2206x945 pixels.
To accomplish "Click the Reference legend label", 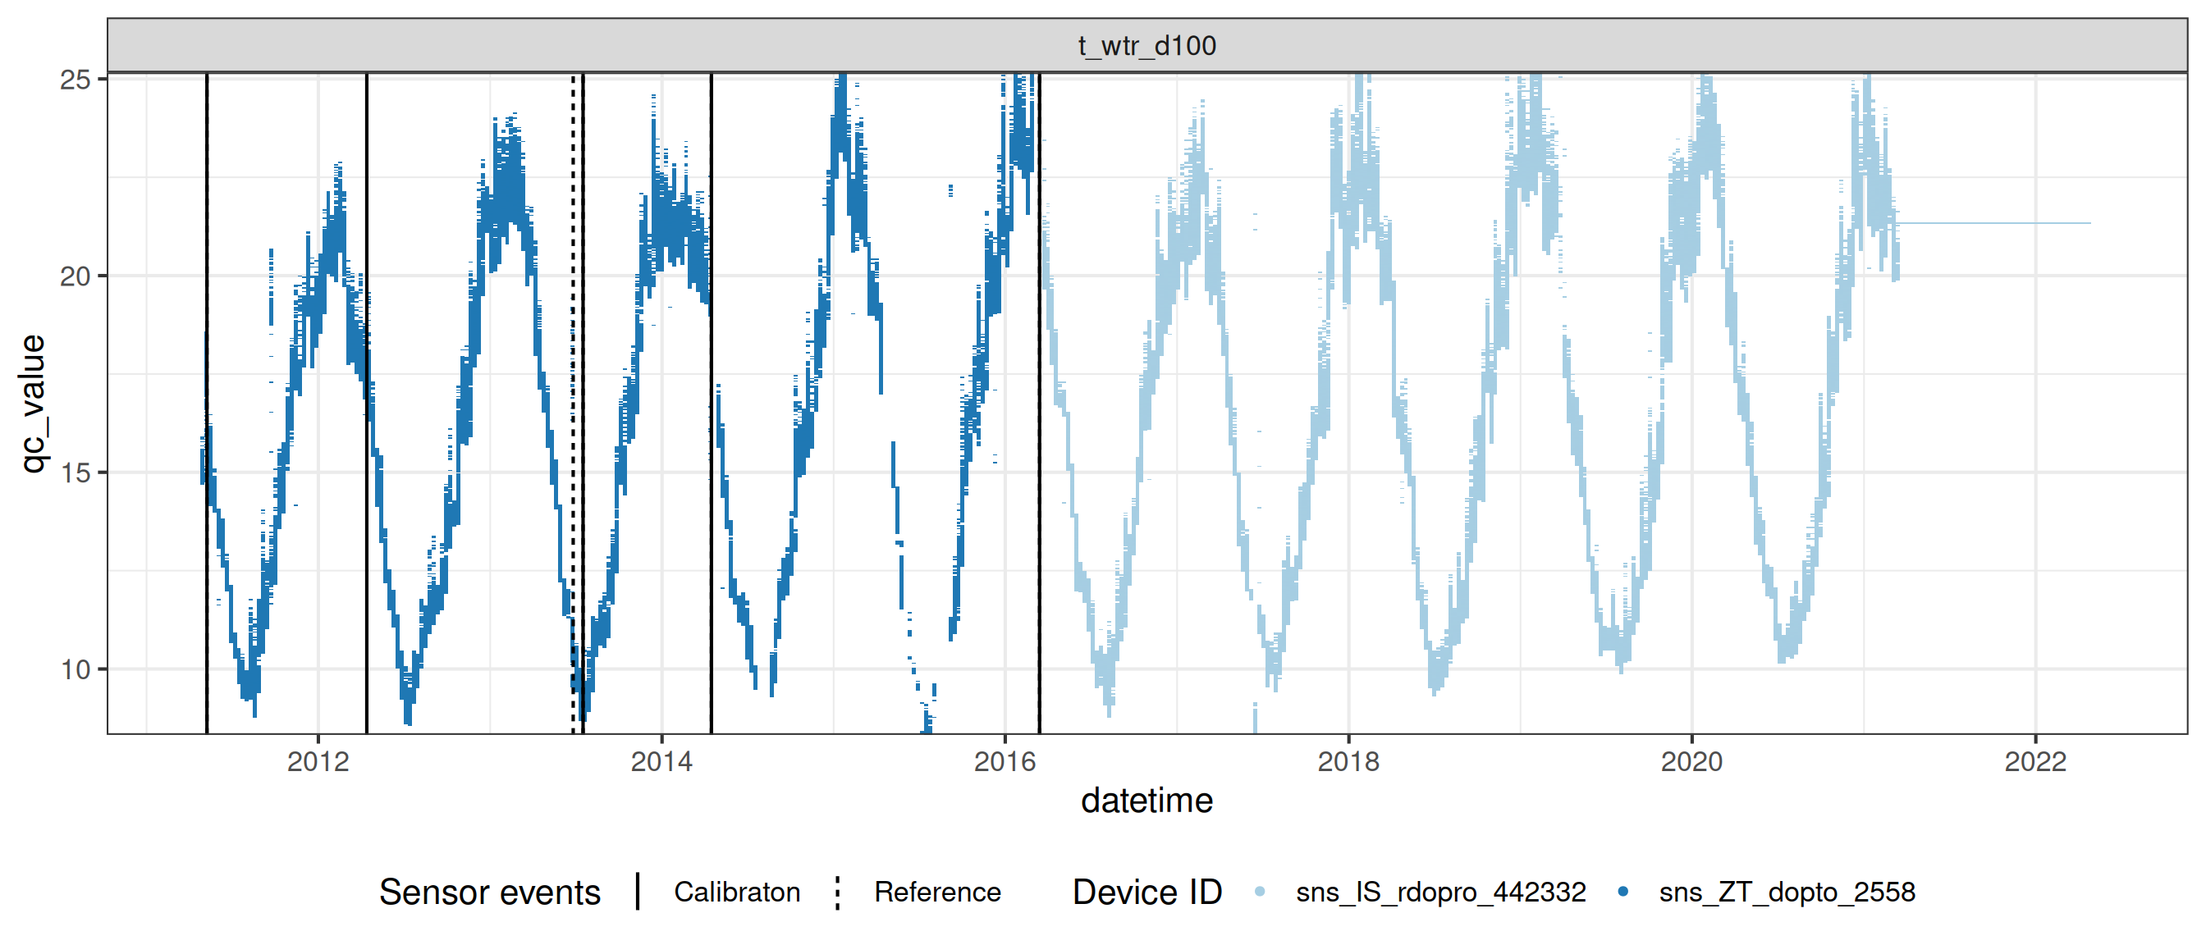I will 937,892.
